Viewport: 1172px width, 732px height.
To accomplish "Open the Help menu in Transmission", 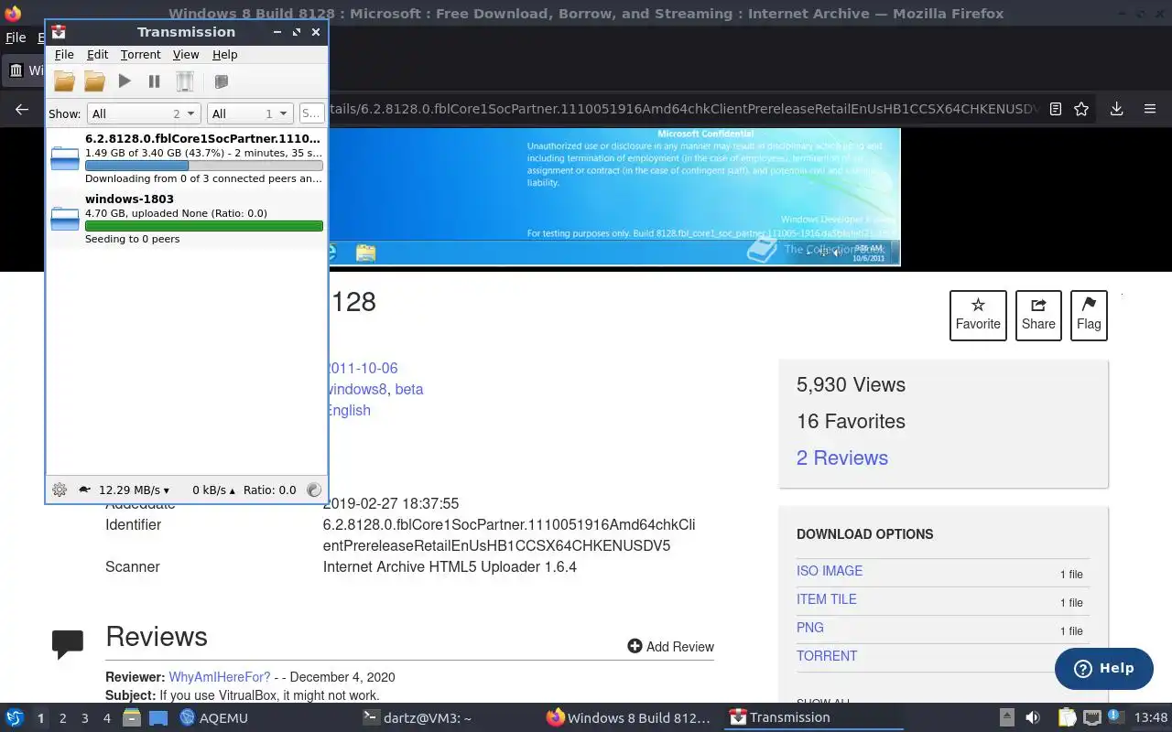I will coord(224,55).
